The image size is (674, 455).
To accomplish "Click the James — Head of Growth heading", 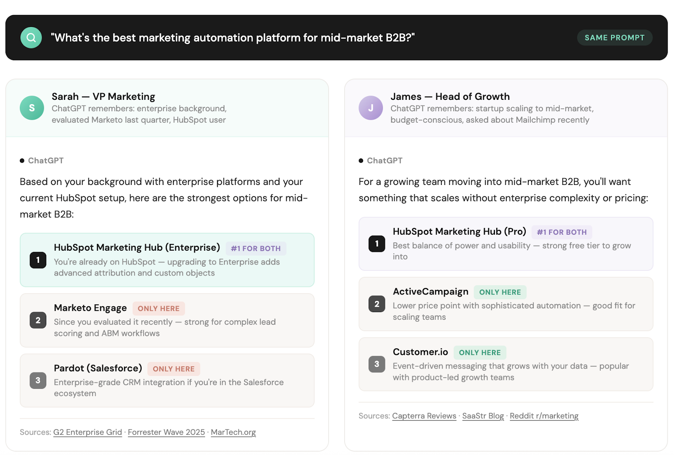I will point(450,96).
